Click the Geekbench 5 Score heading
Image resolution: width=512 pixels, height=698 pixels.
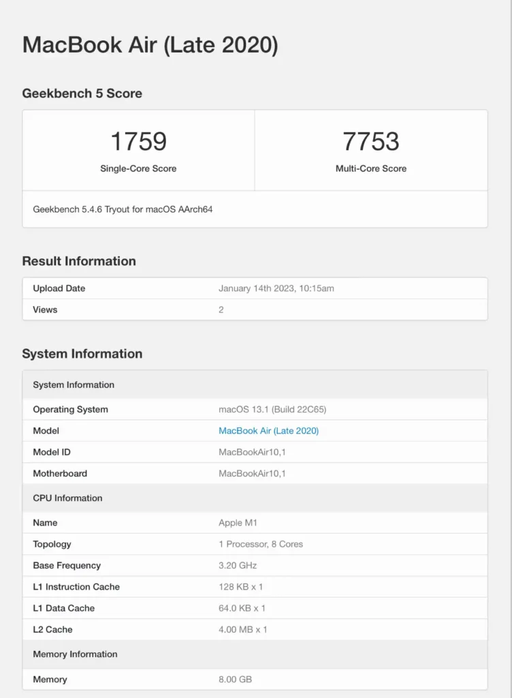82,93
